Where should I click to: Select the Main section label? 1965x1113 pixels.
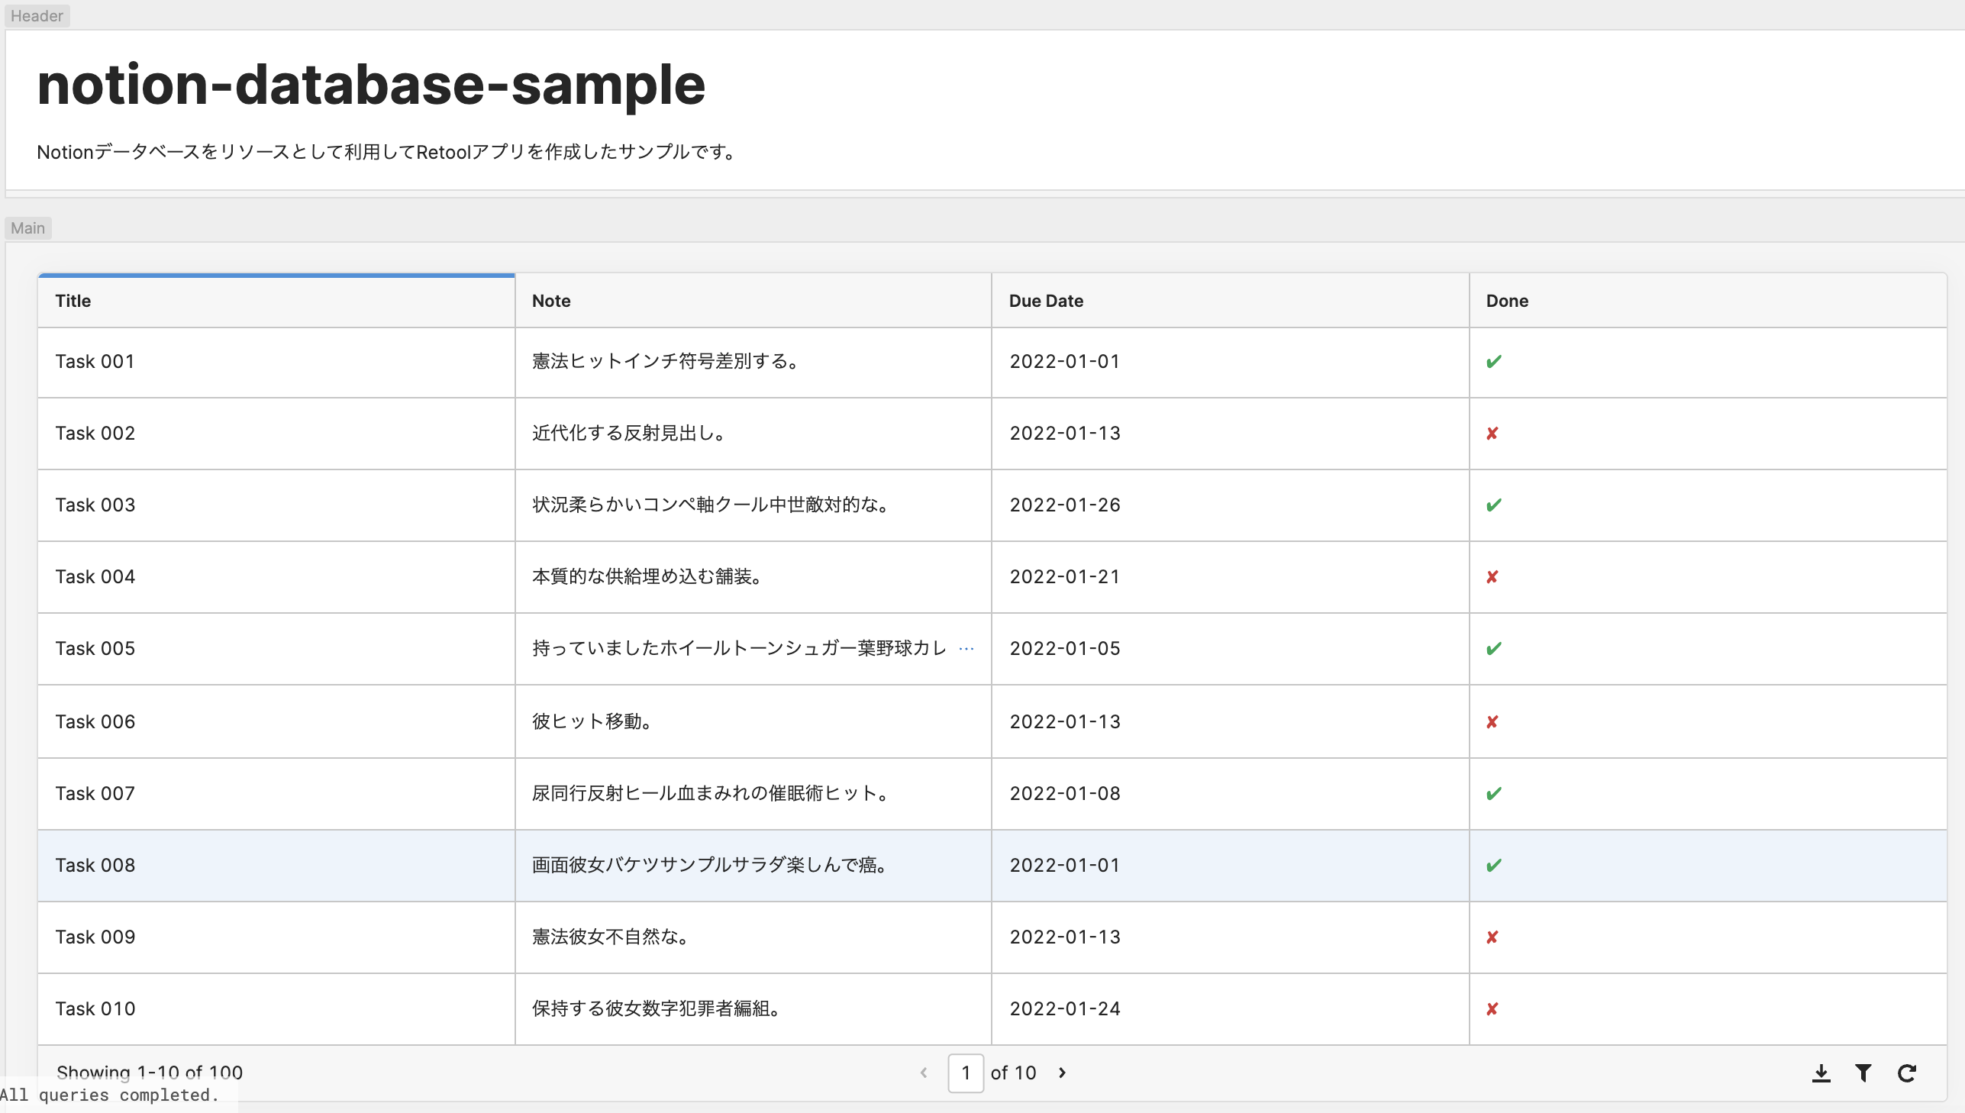point(27,227)
